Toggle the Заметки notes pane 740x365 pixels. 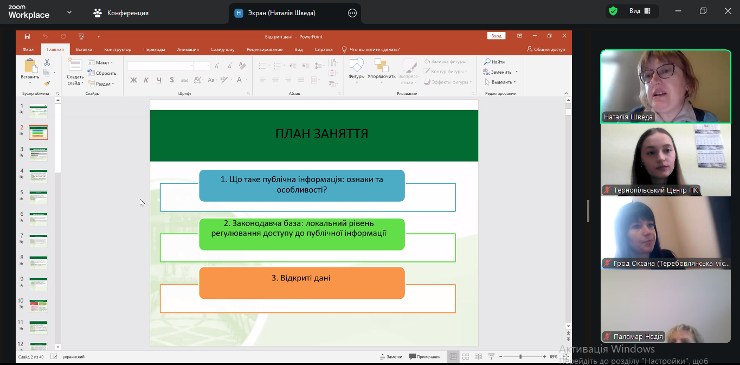[391, 356]
